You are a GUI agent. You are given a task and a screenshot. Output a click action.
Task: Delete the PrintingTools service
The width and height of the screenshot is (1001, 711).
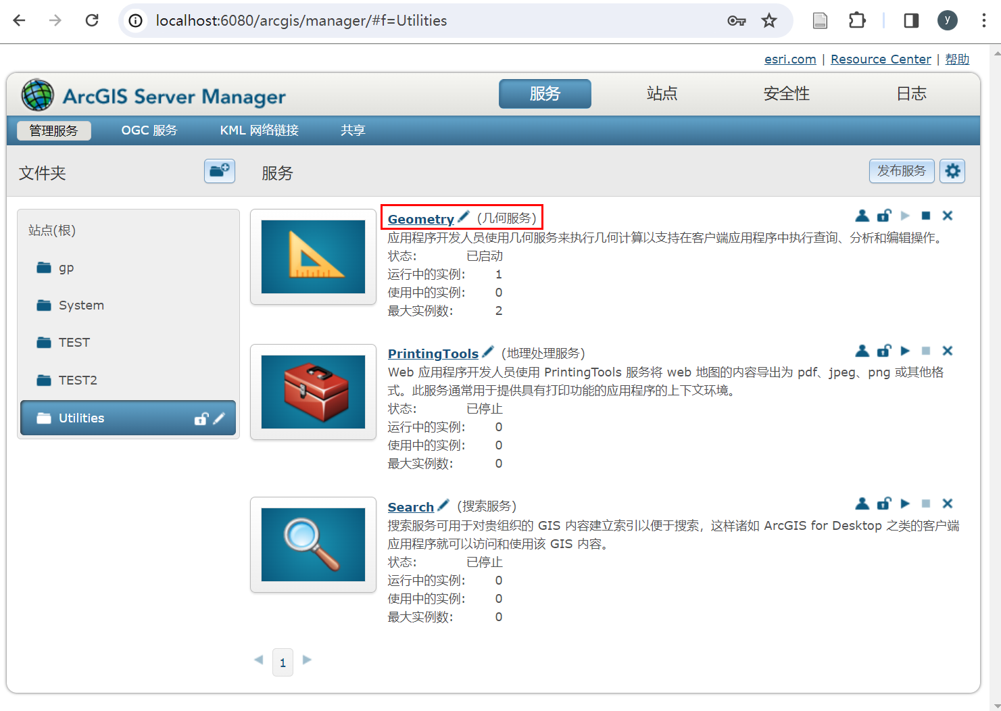tap(948, 351)
